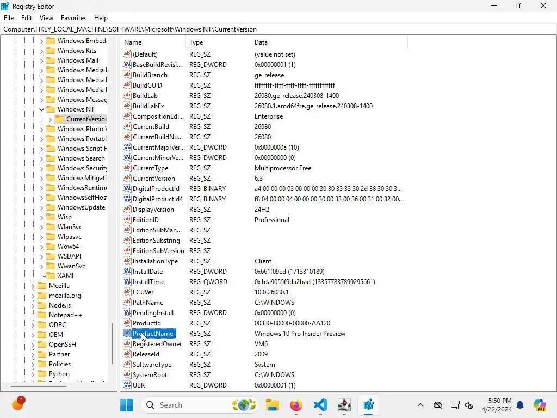Click the taskbar Search box
557x418 pixels.
click(200, 405)
